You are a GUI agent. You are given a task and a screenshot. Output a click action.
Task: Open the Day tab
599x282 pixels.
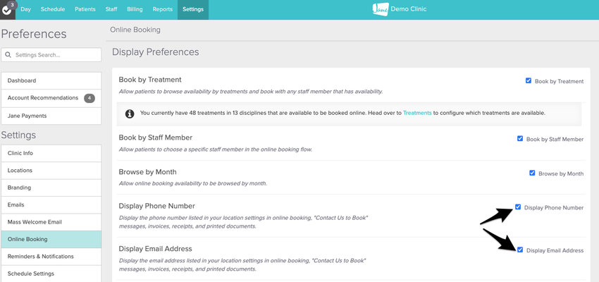coord(25,9)
